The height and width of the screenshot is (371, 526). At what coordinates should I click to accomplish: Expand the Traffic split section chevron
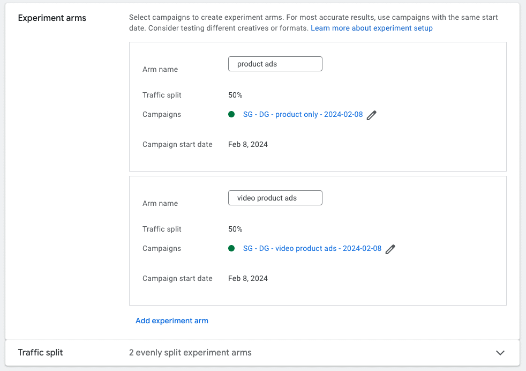click(500, 353)
